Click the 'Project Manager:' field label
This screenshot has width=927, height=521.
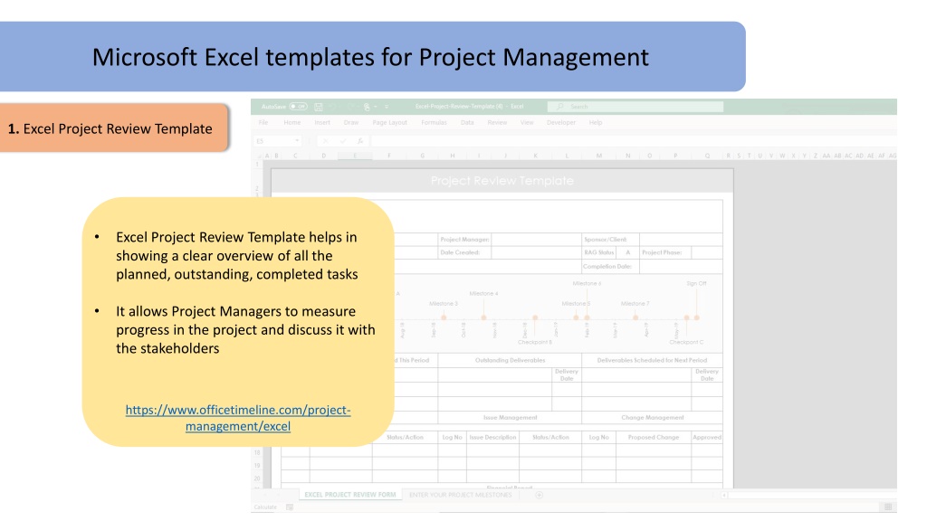464,240
